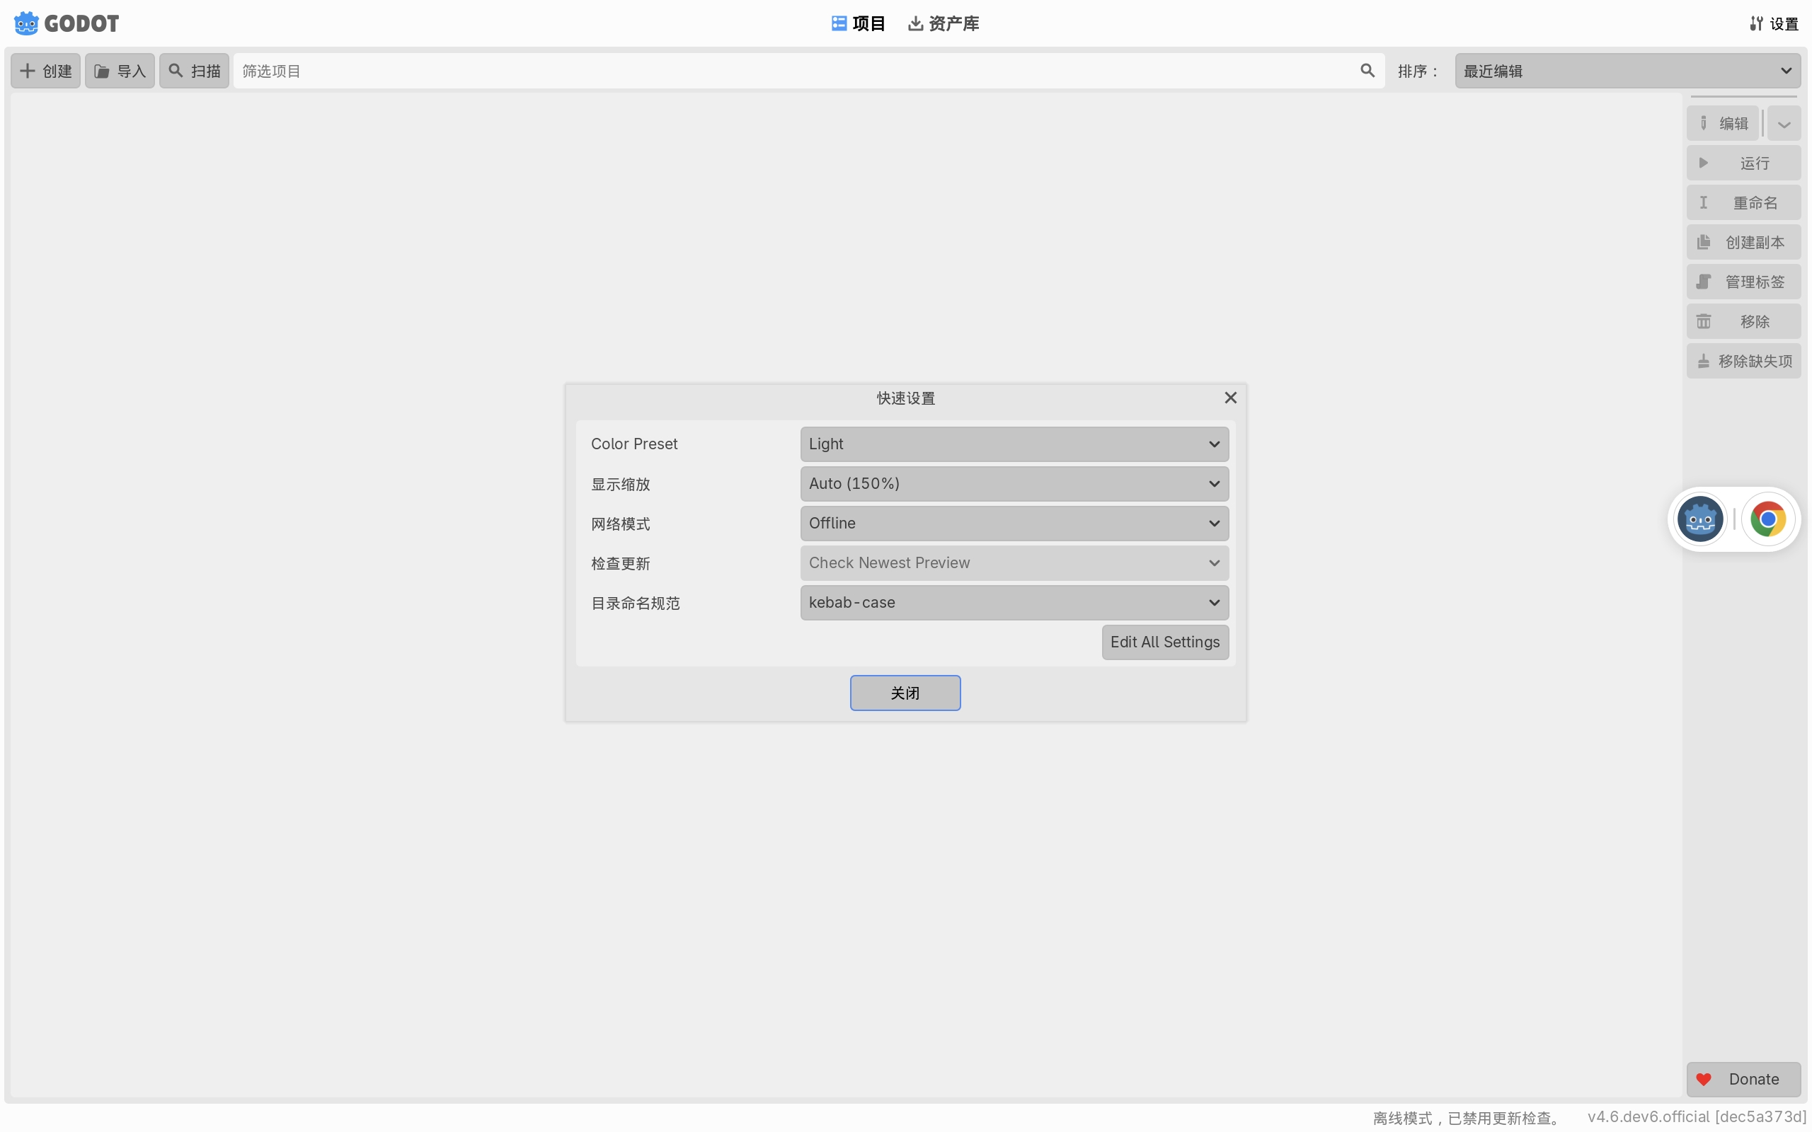Open the Color Preset dropdown
Image resolution: width=1812 pixels, height=1132 pixels.
coord(1014,444)
